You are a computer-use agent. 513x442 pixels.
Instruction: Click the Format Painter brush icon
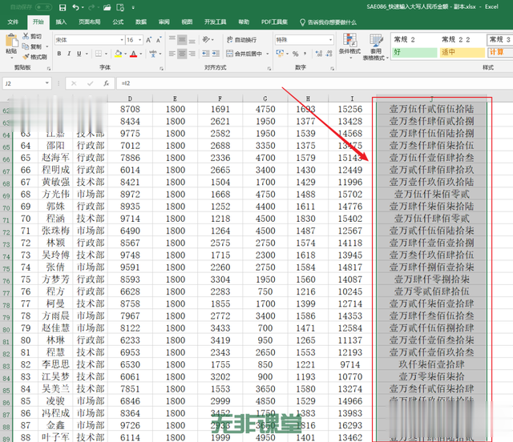[26, 57]
